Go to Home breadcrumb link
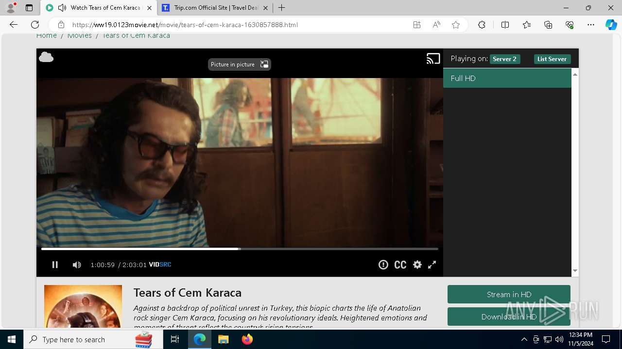This screenshot has width=622, height=349. coord(47,35)
